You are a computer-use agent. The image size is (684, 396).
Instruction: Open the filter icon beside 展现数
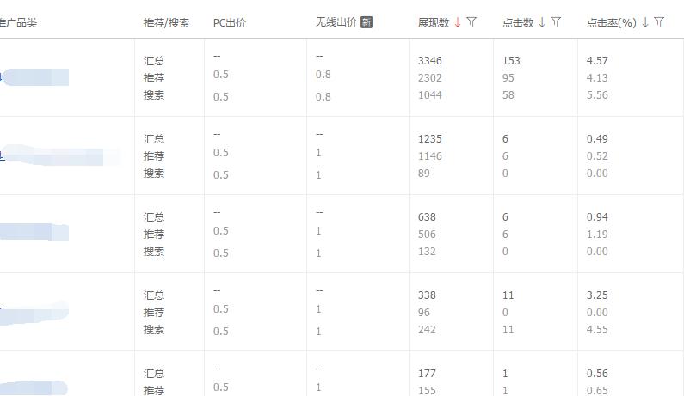coord(471,21)
